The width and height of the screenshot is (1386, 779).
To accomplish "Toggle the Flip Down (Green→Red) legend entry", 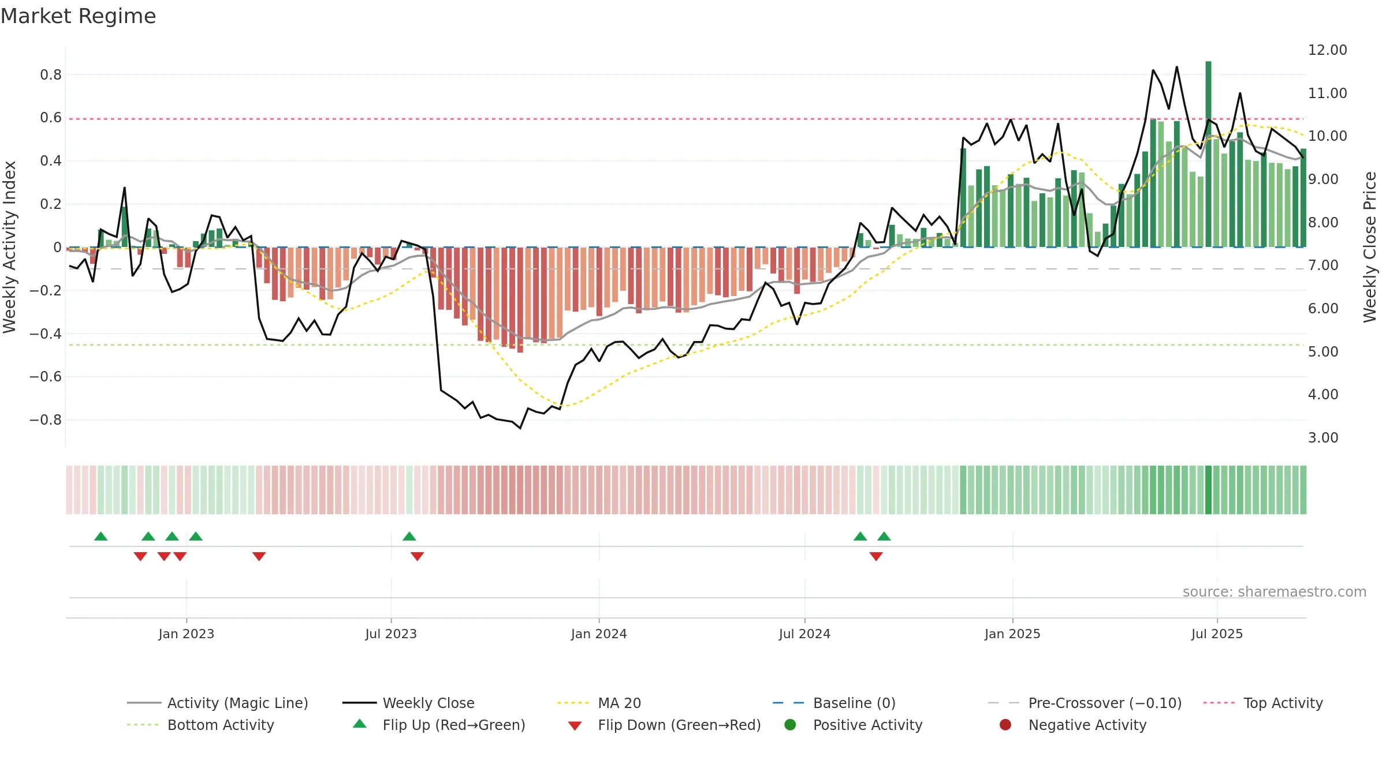I will [x=664, y=725].
